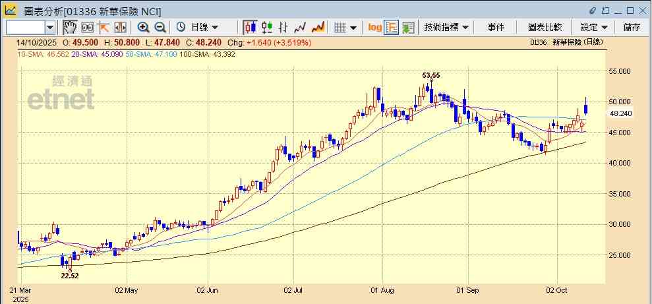Switch to orange area chart type
Screen dimensions: 652x304
(318, 27)
